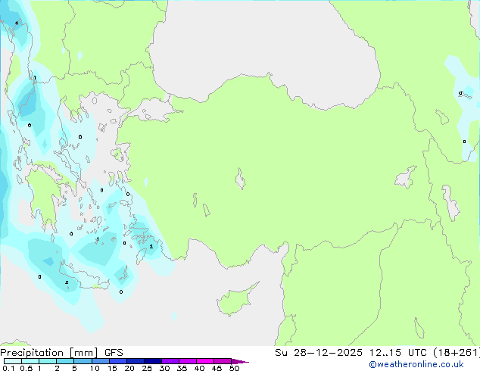Select the 0.5–1 mm legend color swatch
480x371 pixels.
click(x=30, y=361)
